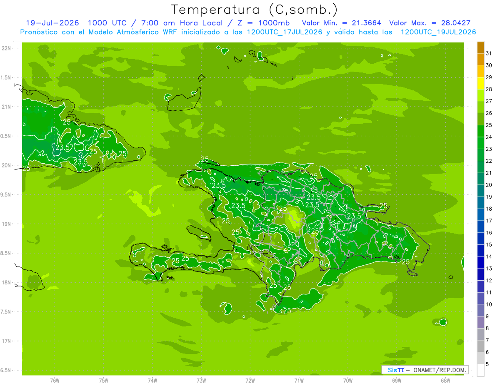Click the "22N" latitude axis label
This screenshot has height=386, width=500.
click(x=7, y=48)
